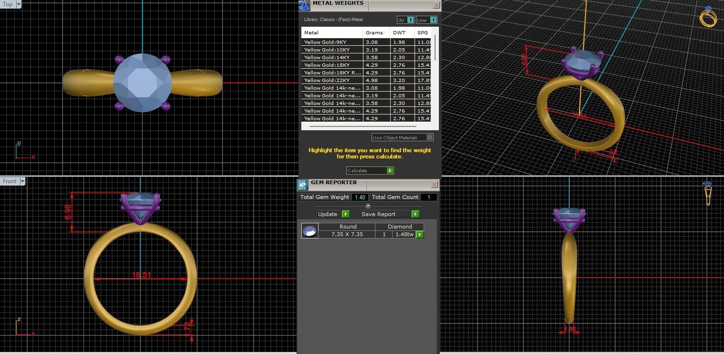Screen dimensions: 724x354
Task: Select the Yellow Gold:18KY row
Action: [x=366, y=65]
